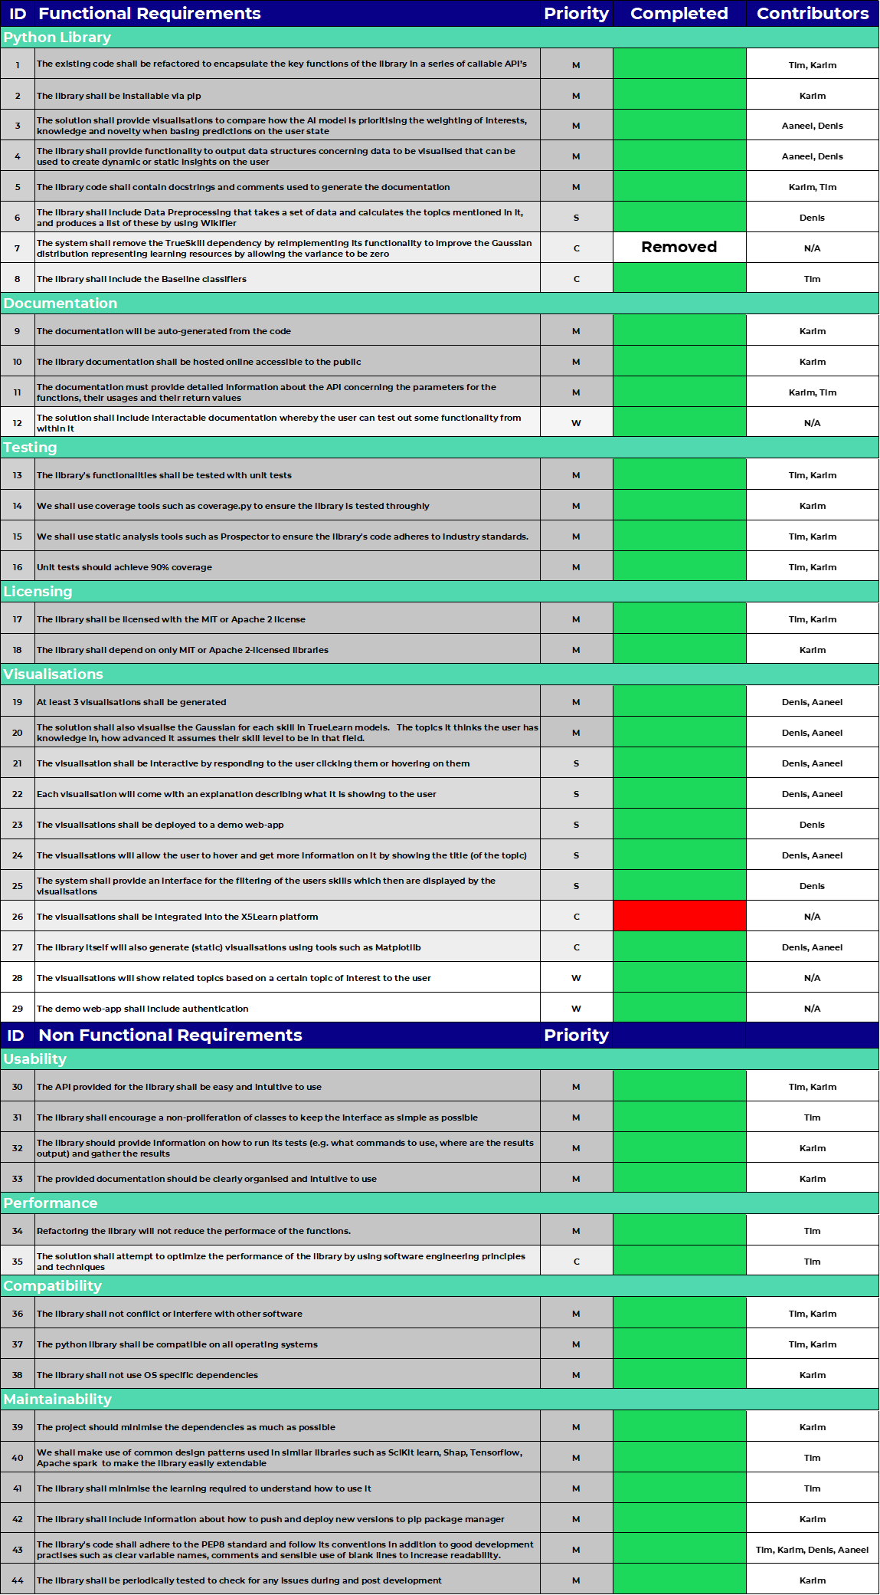This screenshot has width=880, height=1595.
Task: Select the top 'Priority' column header
Action: (x=577, y=14)
